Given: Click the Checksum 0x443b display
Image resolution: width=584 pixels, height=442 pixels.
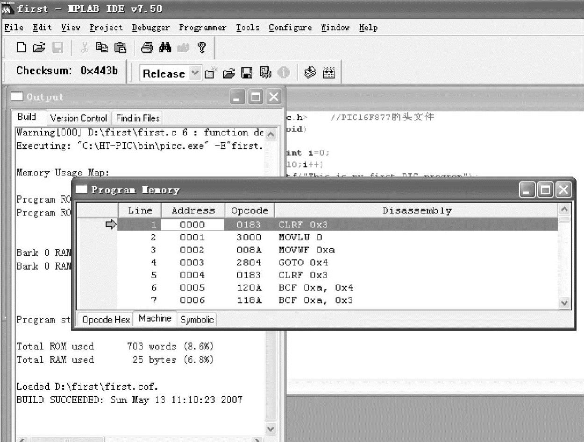Looking at the screenshot, I should (x=67, y=71).
